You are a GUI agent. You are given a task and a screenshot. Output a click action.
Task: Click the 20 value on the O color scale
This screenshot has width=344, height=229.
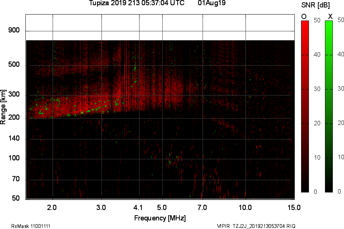coord(317,123)
